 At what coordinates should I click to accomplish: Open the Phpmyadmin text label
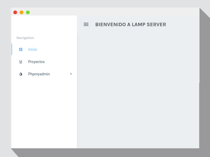39,74
